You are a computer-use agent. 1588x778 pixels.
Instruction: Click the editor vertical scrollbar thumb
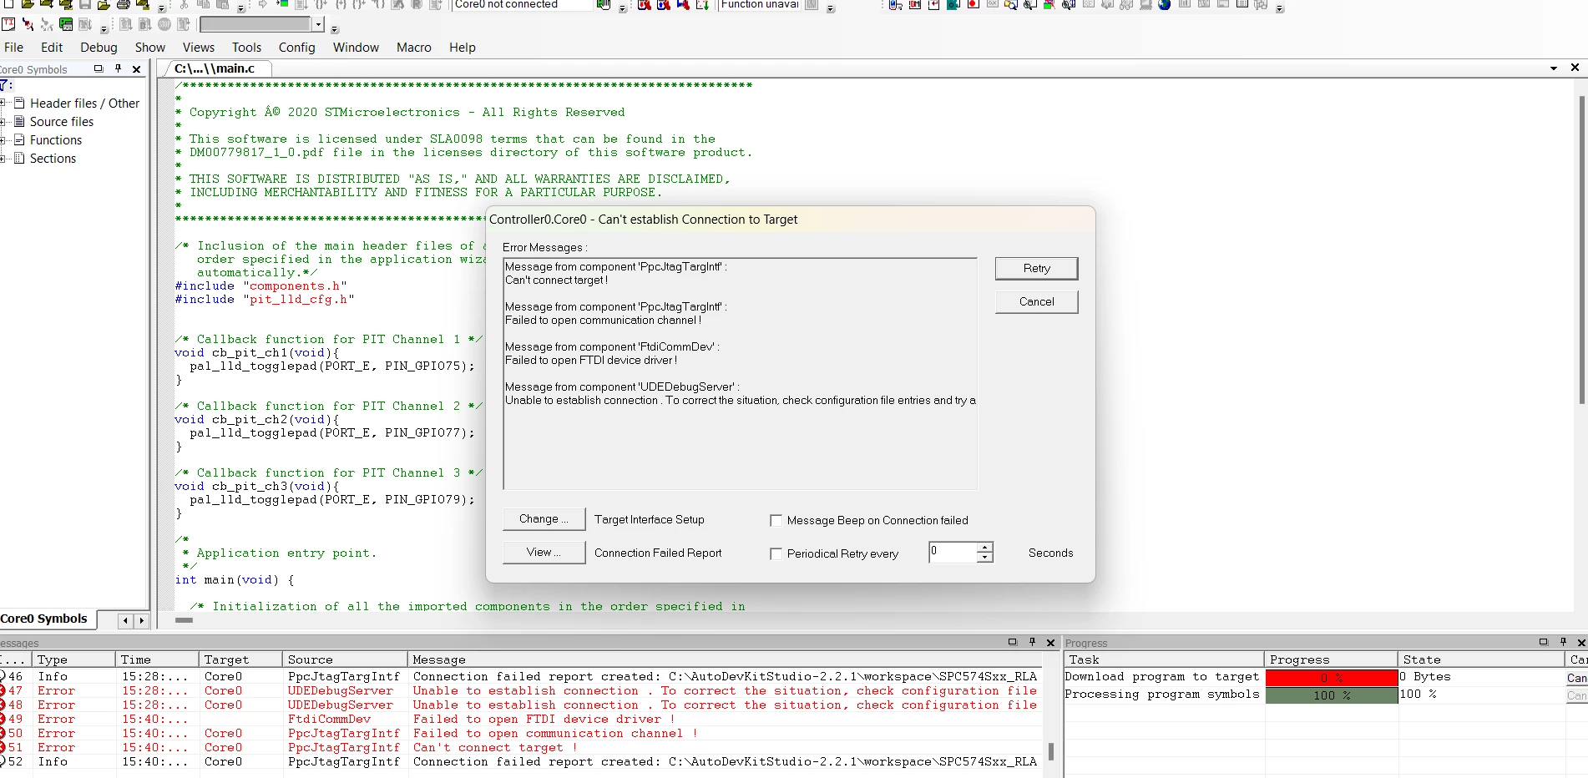pos(1581,250)
